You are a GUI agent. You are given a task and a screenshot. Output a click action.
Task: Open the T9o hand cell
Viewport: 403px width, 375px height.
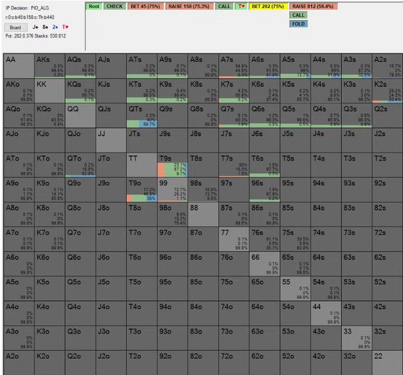point(141,191)
